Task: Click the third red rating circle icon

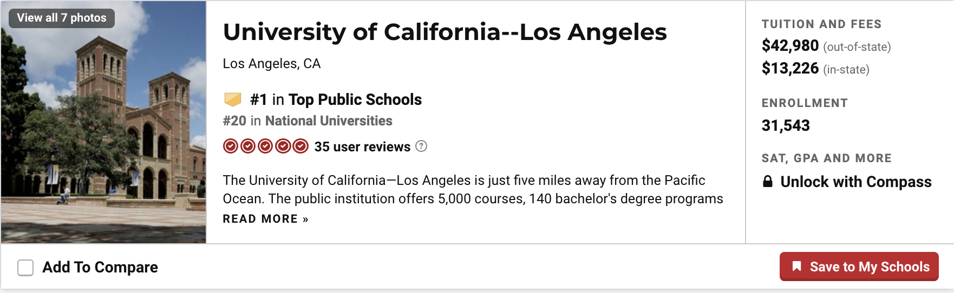Action: pos(265,146)
